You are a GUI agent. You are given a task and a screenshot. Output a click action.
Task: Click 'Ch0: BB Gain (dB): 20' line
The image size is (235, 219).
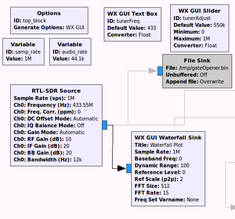[x=43, y=153]
